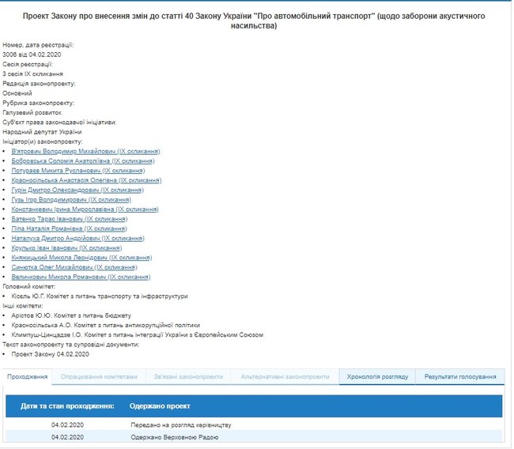Open Гузь Ігор Володимирович link
Viewport: 514px width, 449px height.
71,199
